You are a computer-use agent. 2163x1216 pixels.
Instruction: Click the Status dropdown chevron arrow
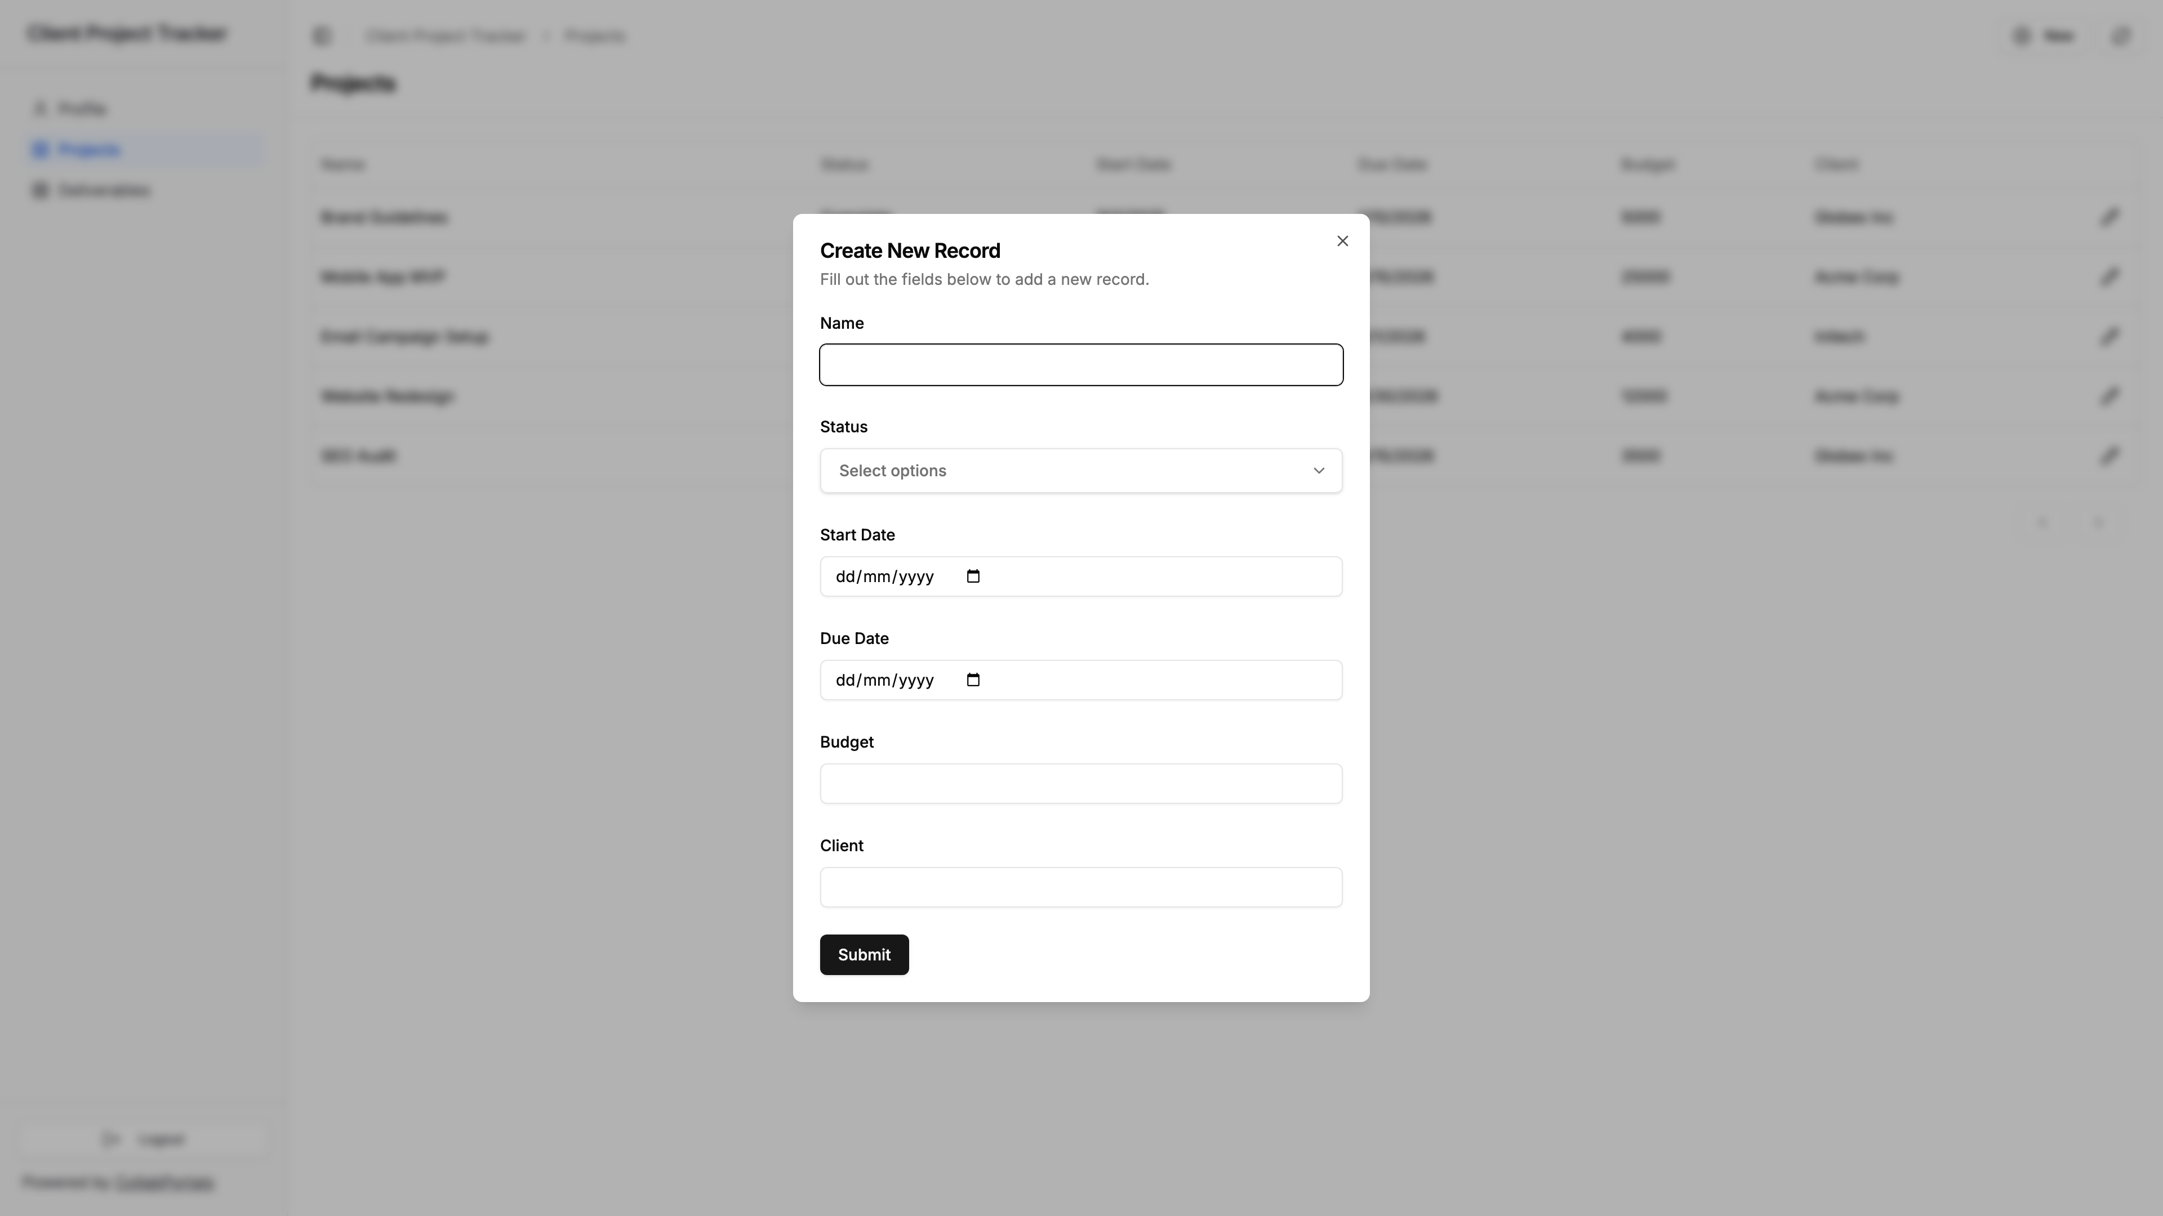click(1318, 471)
